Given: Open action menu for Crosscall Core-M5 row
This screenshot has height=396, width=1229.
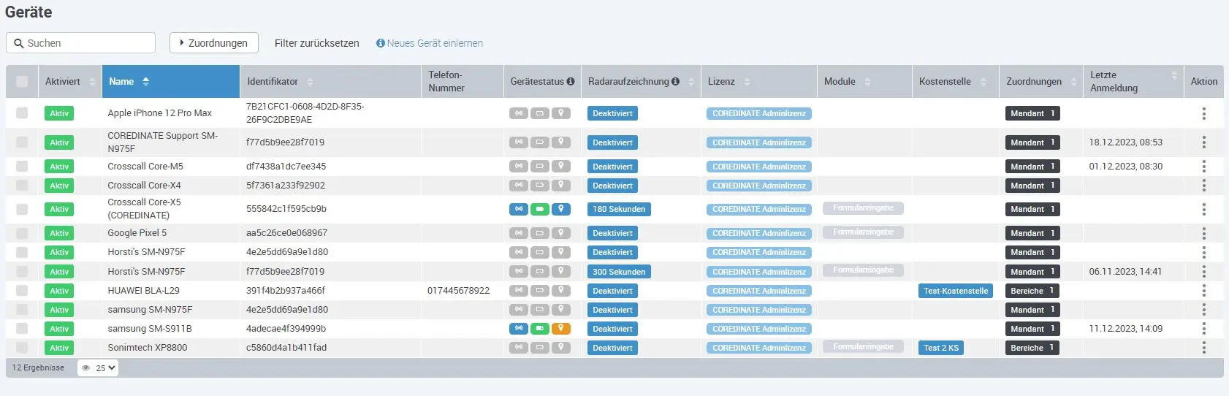Looking at the screenshot, I should pyautogui.click(x=1203, y=167).
